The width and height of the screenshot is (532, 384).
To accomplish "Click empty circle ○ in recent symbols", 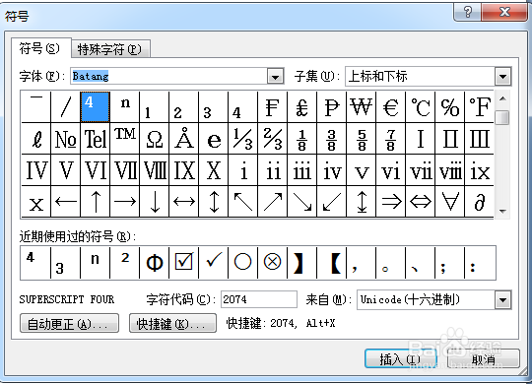I will coord(243,263).
